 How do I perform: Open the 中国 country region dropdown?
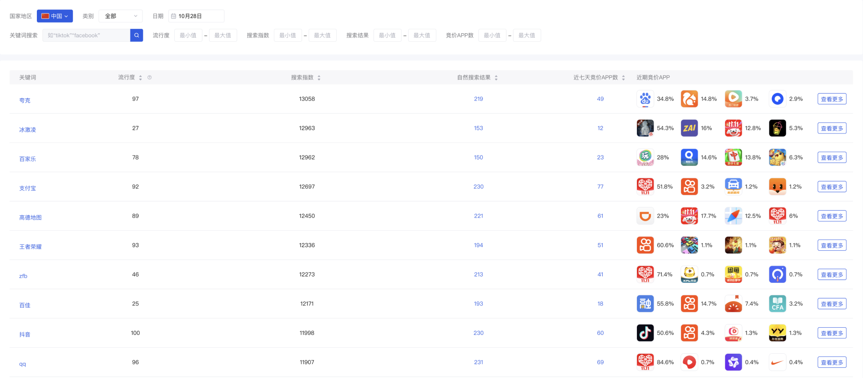tap(54, 16)
